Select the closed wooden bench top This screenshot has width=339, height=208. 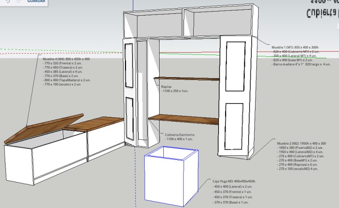pyautogui.click(x=95, y=123)
